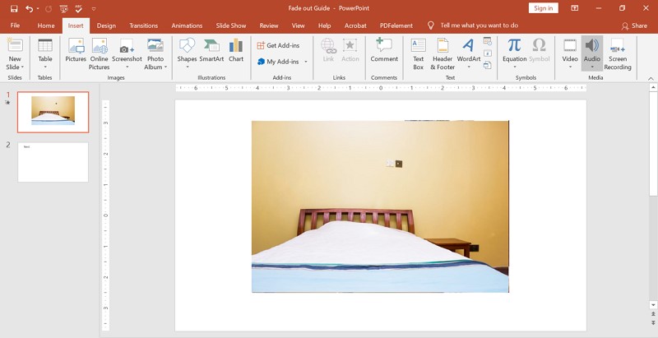Expand the Audio dropdown
Viewport: 658px width, 338px height.
[x=591, y=67]
